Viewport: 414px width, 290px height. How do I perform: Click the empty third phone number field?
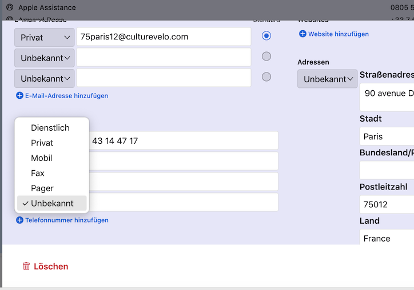pos(183,182)
